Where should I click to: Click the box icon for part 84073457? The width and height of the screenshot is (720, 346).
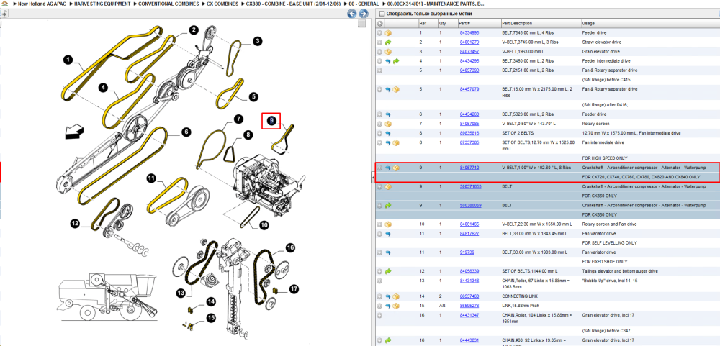[389, 51]
